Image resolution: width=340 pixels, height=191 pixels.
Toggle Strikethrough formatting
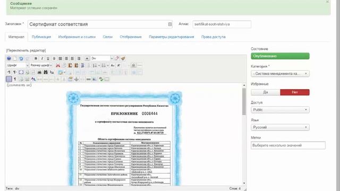54,58
